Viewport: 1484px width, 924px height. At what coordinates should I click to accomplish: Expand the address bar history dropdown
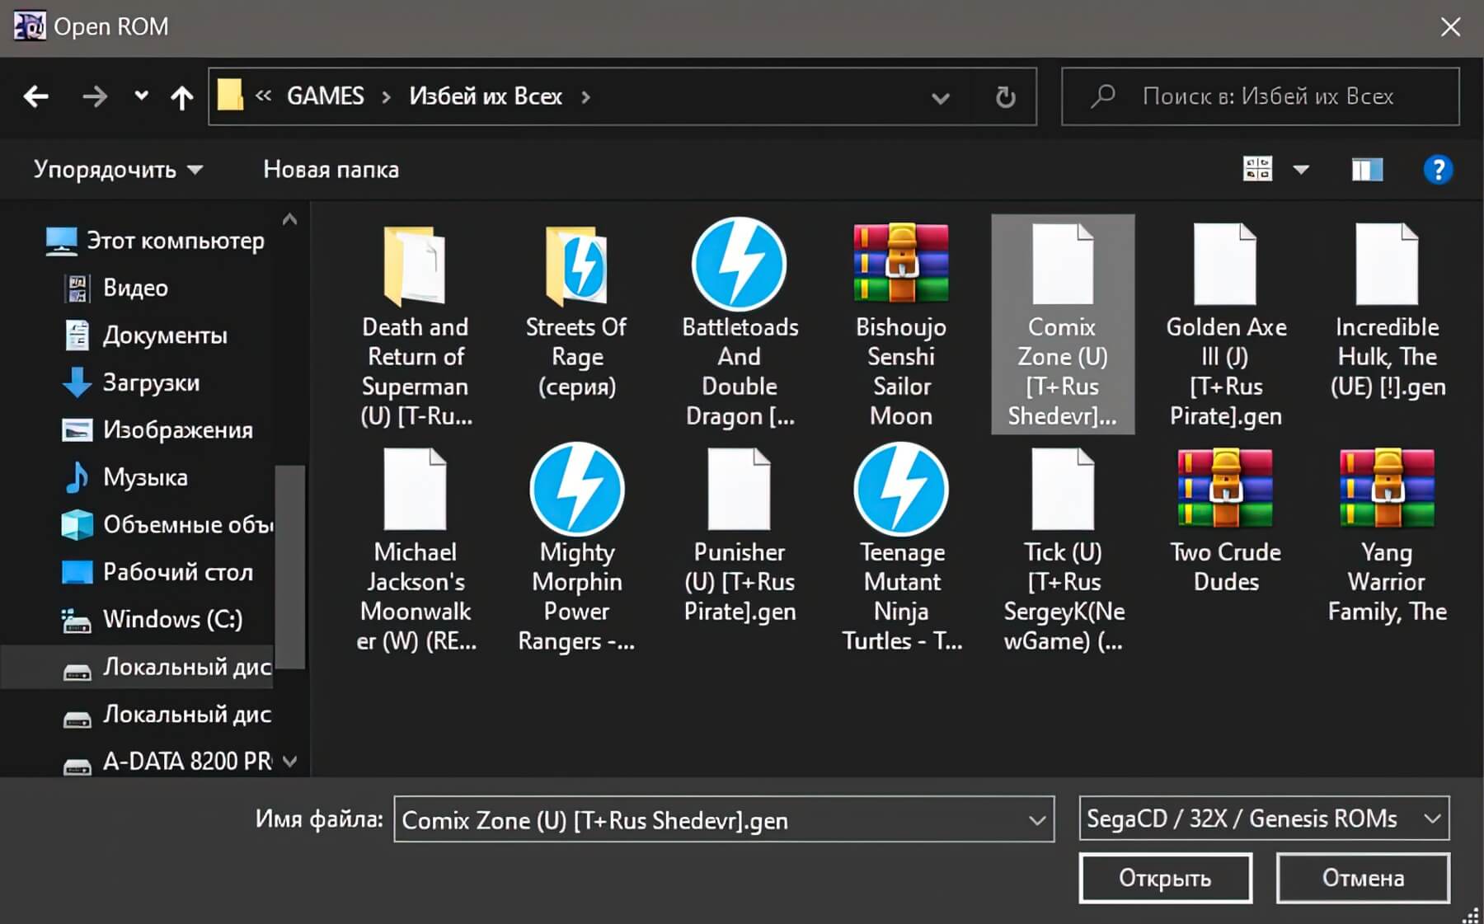tap(940, 98)
